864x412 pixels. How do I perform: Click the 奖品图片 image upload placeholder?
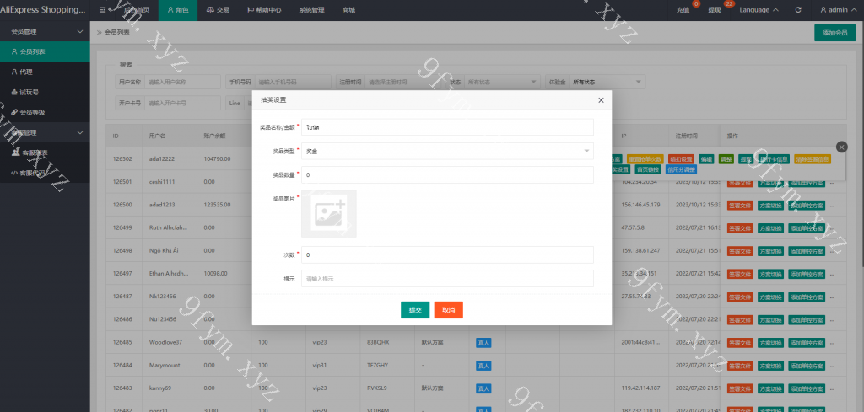[329, 213]
